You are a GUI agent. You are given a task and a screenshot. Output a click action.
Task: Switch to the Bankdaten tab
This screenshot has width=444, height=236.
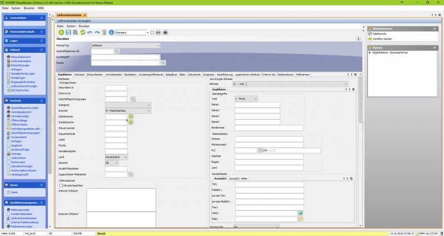(130, 74)
